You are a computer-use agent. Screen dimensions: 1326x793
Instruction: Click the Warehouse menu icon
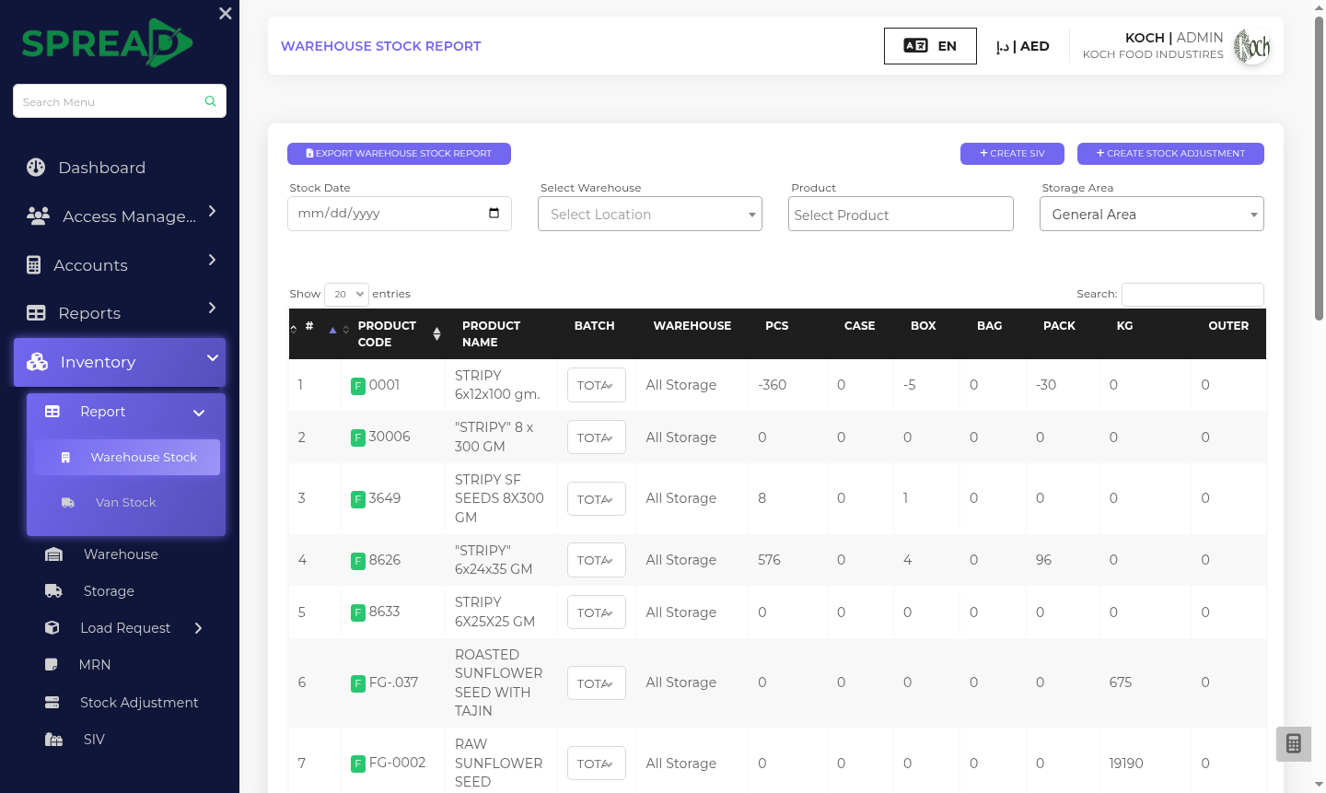pos(54,554)
